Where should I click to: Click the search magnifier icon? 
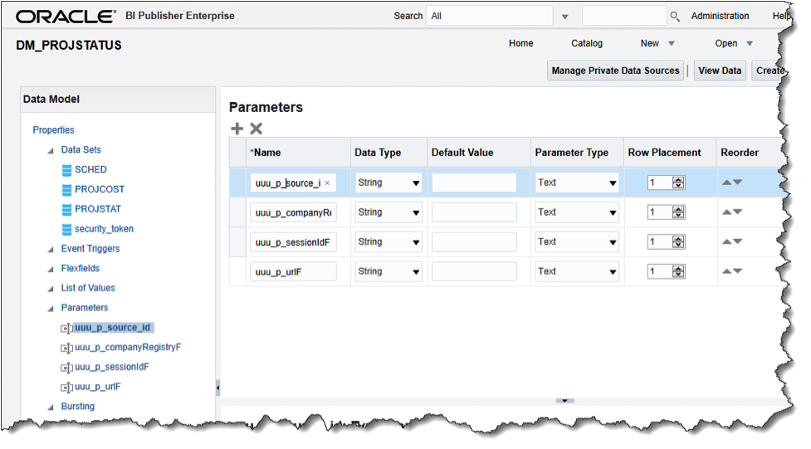click(675, 17)
